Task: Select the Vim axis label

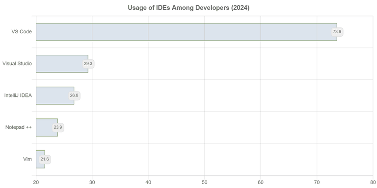Action: point(27,159)
